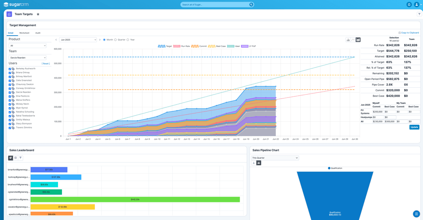Open the dashboard filter icon at top right
423x220 pixels.
419,14
